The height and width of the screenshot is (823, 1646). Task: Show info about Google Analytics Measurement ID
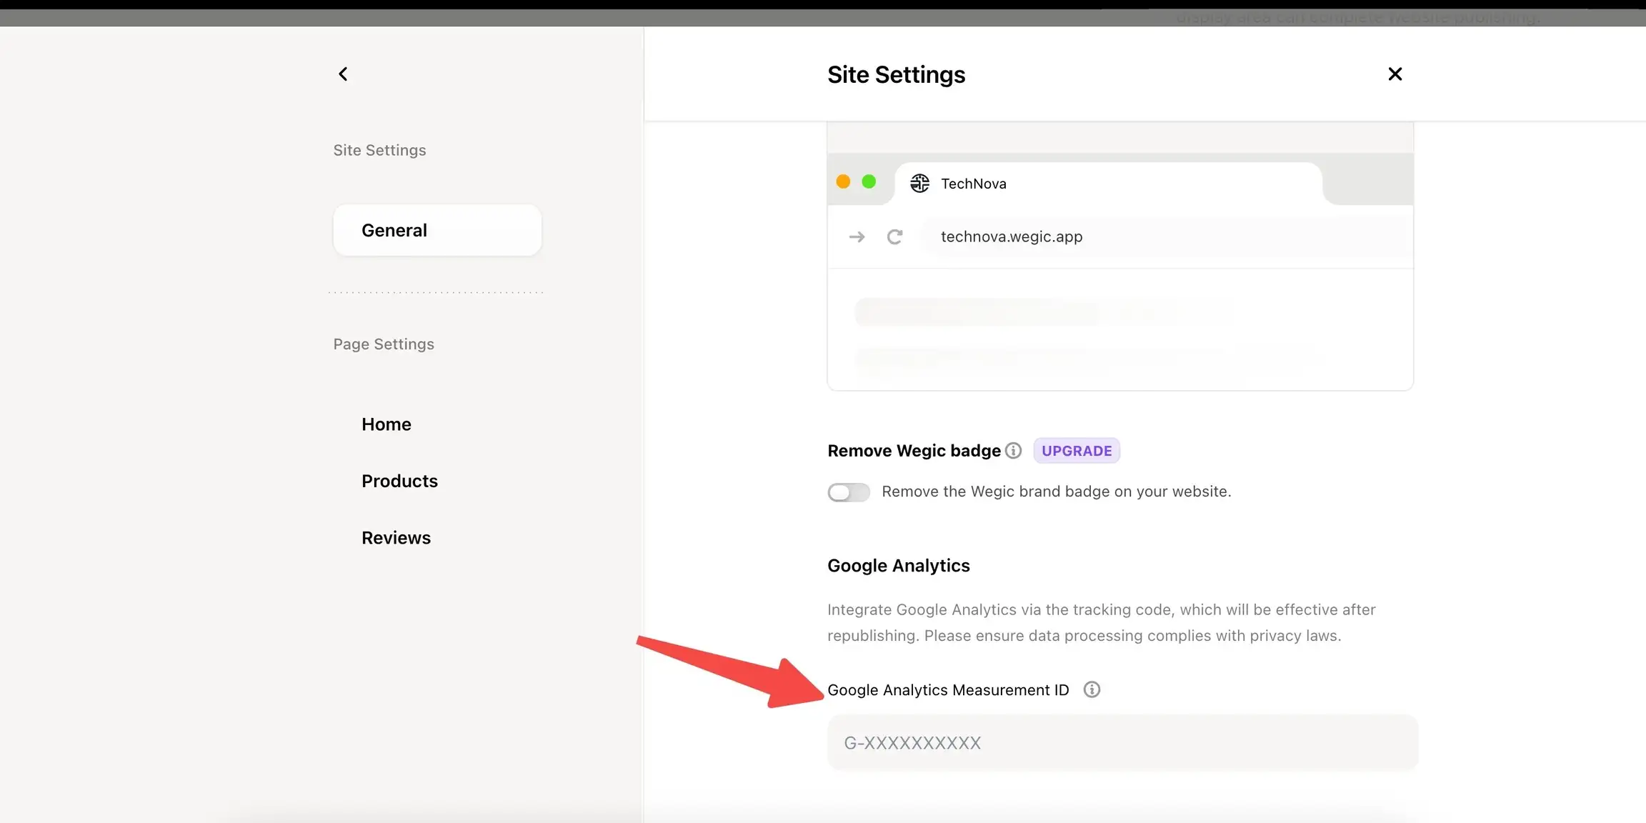(x=1092, y=689)
